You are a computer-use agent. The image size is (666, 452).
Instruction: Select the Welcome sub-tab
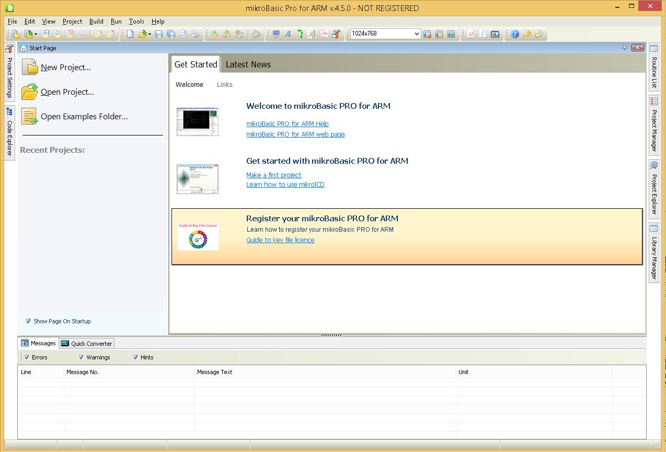189,84
